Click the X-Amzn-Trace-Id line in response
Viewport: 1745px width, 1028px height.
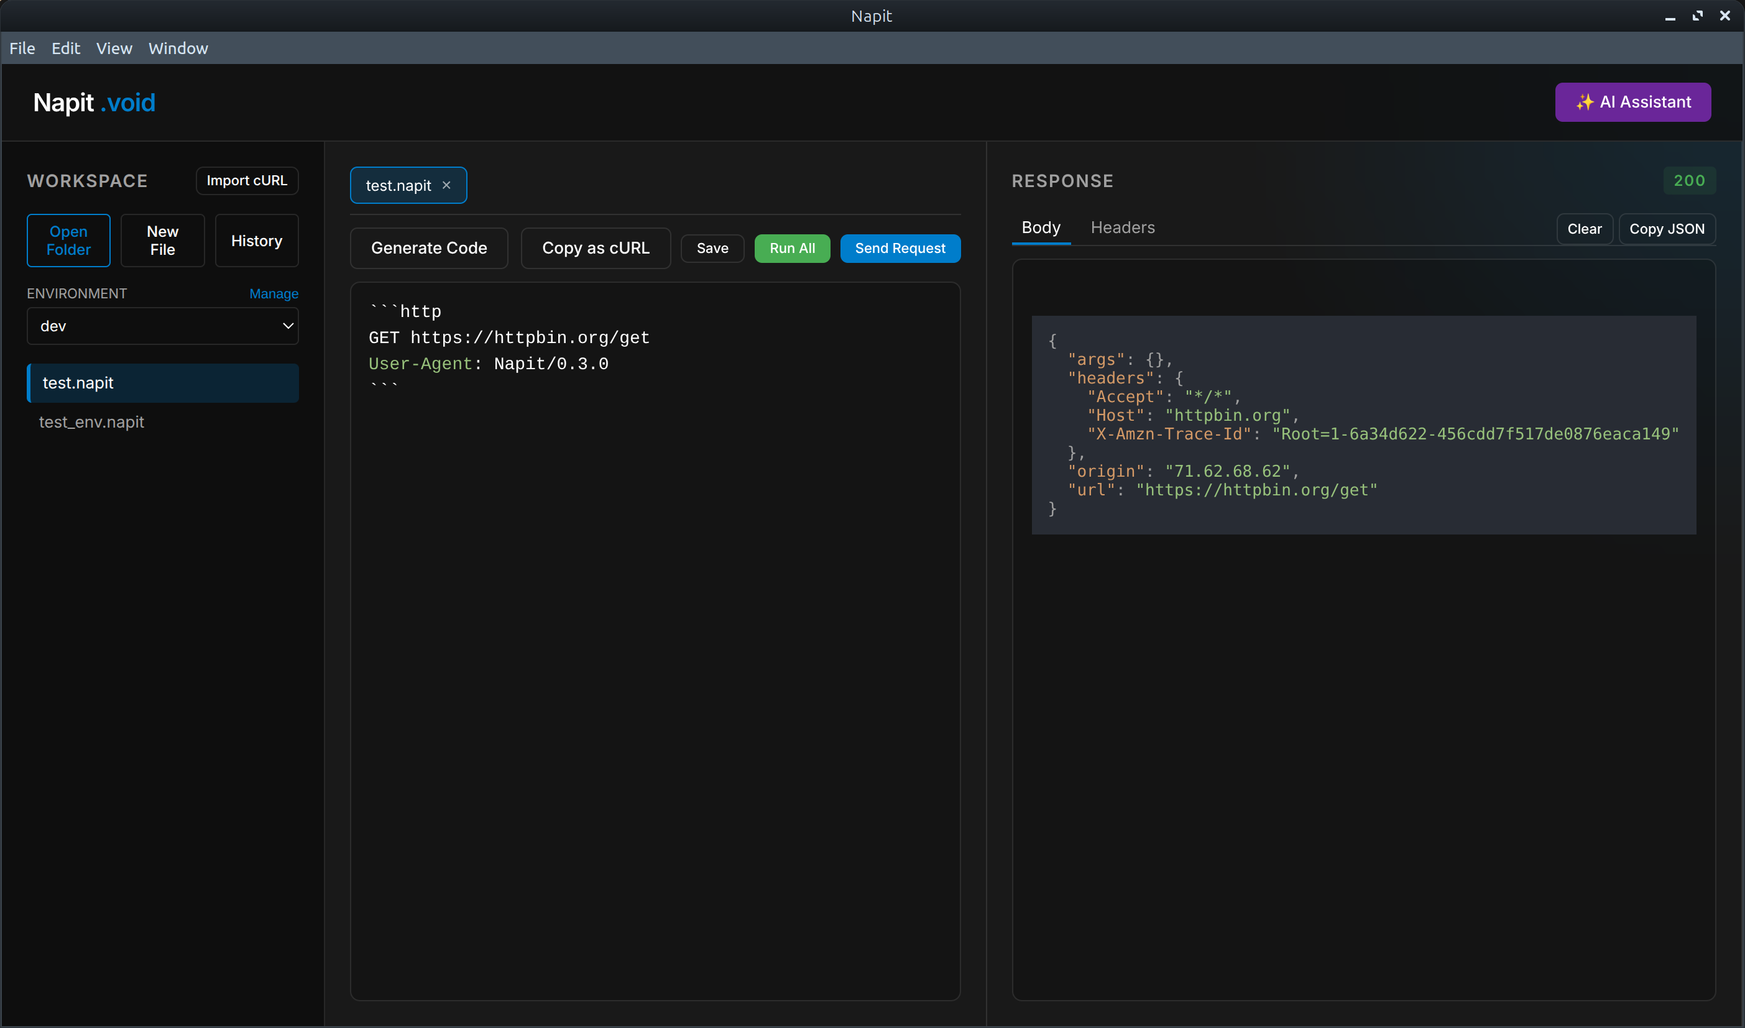click(x=1383, y=434)
